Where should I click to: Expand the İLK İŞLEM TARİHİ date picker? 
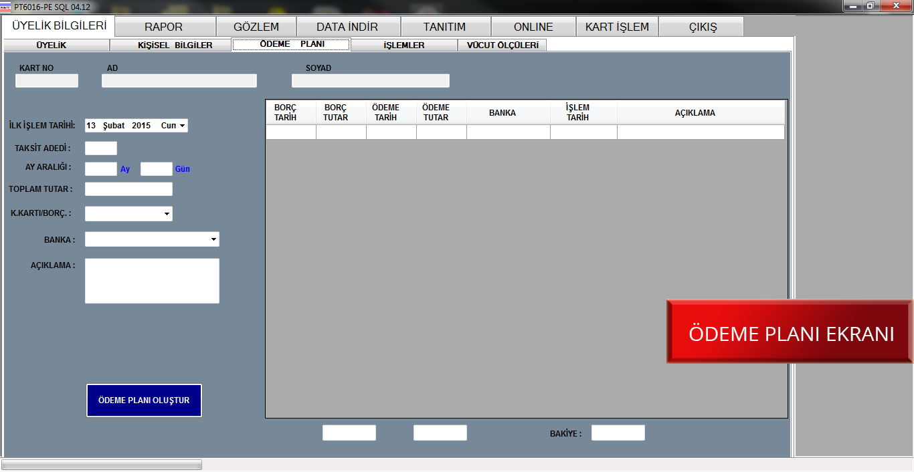183,126
